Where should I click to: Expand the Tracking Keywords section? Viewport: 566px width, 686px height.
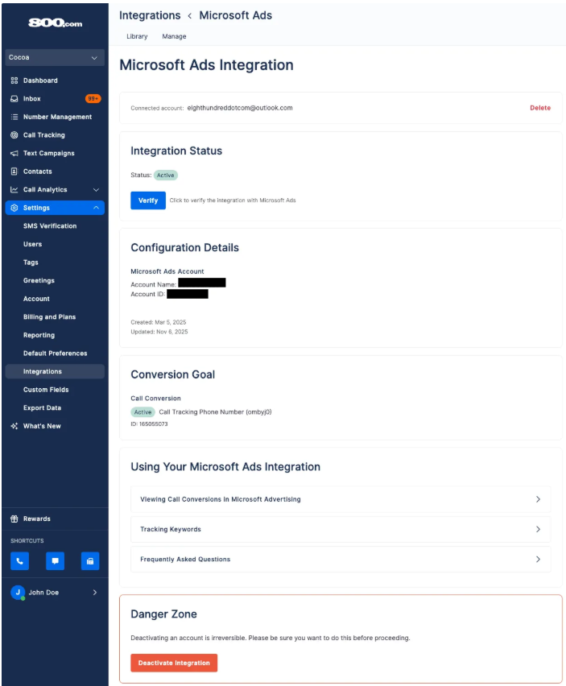coord(341,529)
